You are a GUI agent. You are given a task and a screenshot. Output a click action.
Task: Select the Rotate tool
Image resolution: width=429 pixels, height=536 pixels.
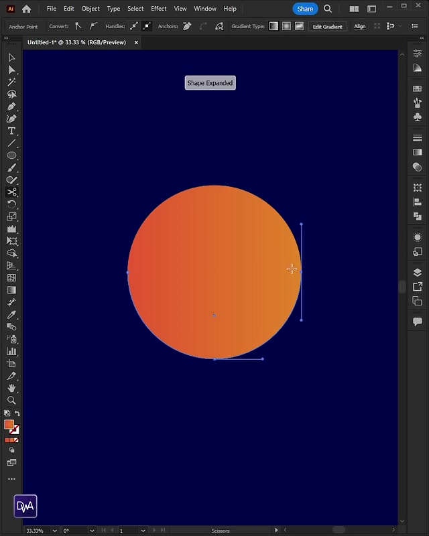11,204
